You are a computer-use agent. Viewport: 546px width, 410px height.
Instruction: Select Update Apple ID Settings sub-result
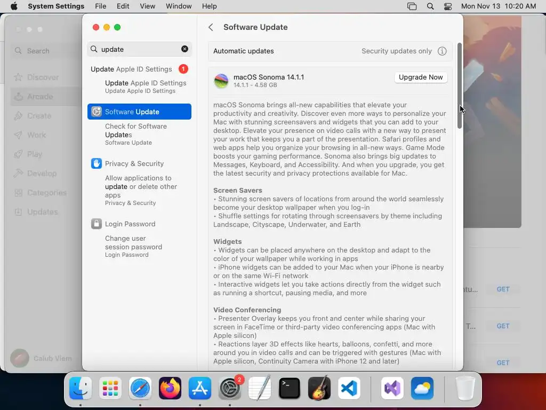[146, 86]
